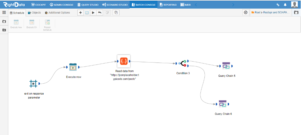
Task: Go to the Reporting section
Action: (x=168, y=5)
